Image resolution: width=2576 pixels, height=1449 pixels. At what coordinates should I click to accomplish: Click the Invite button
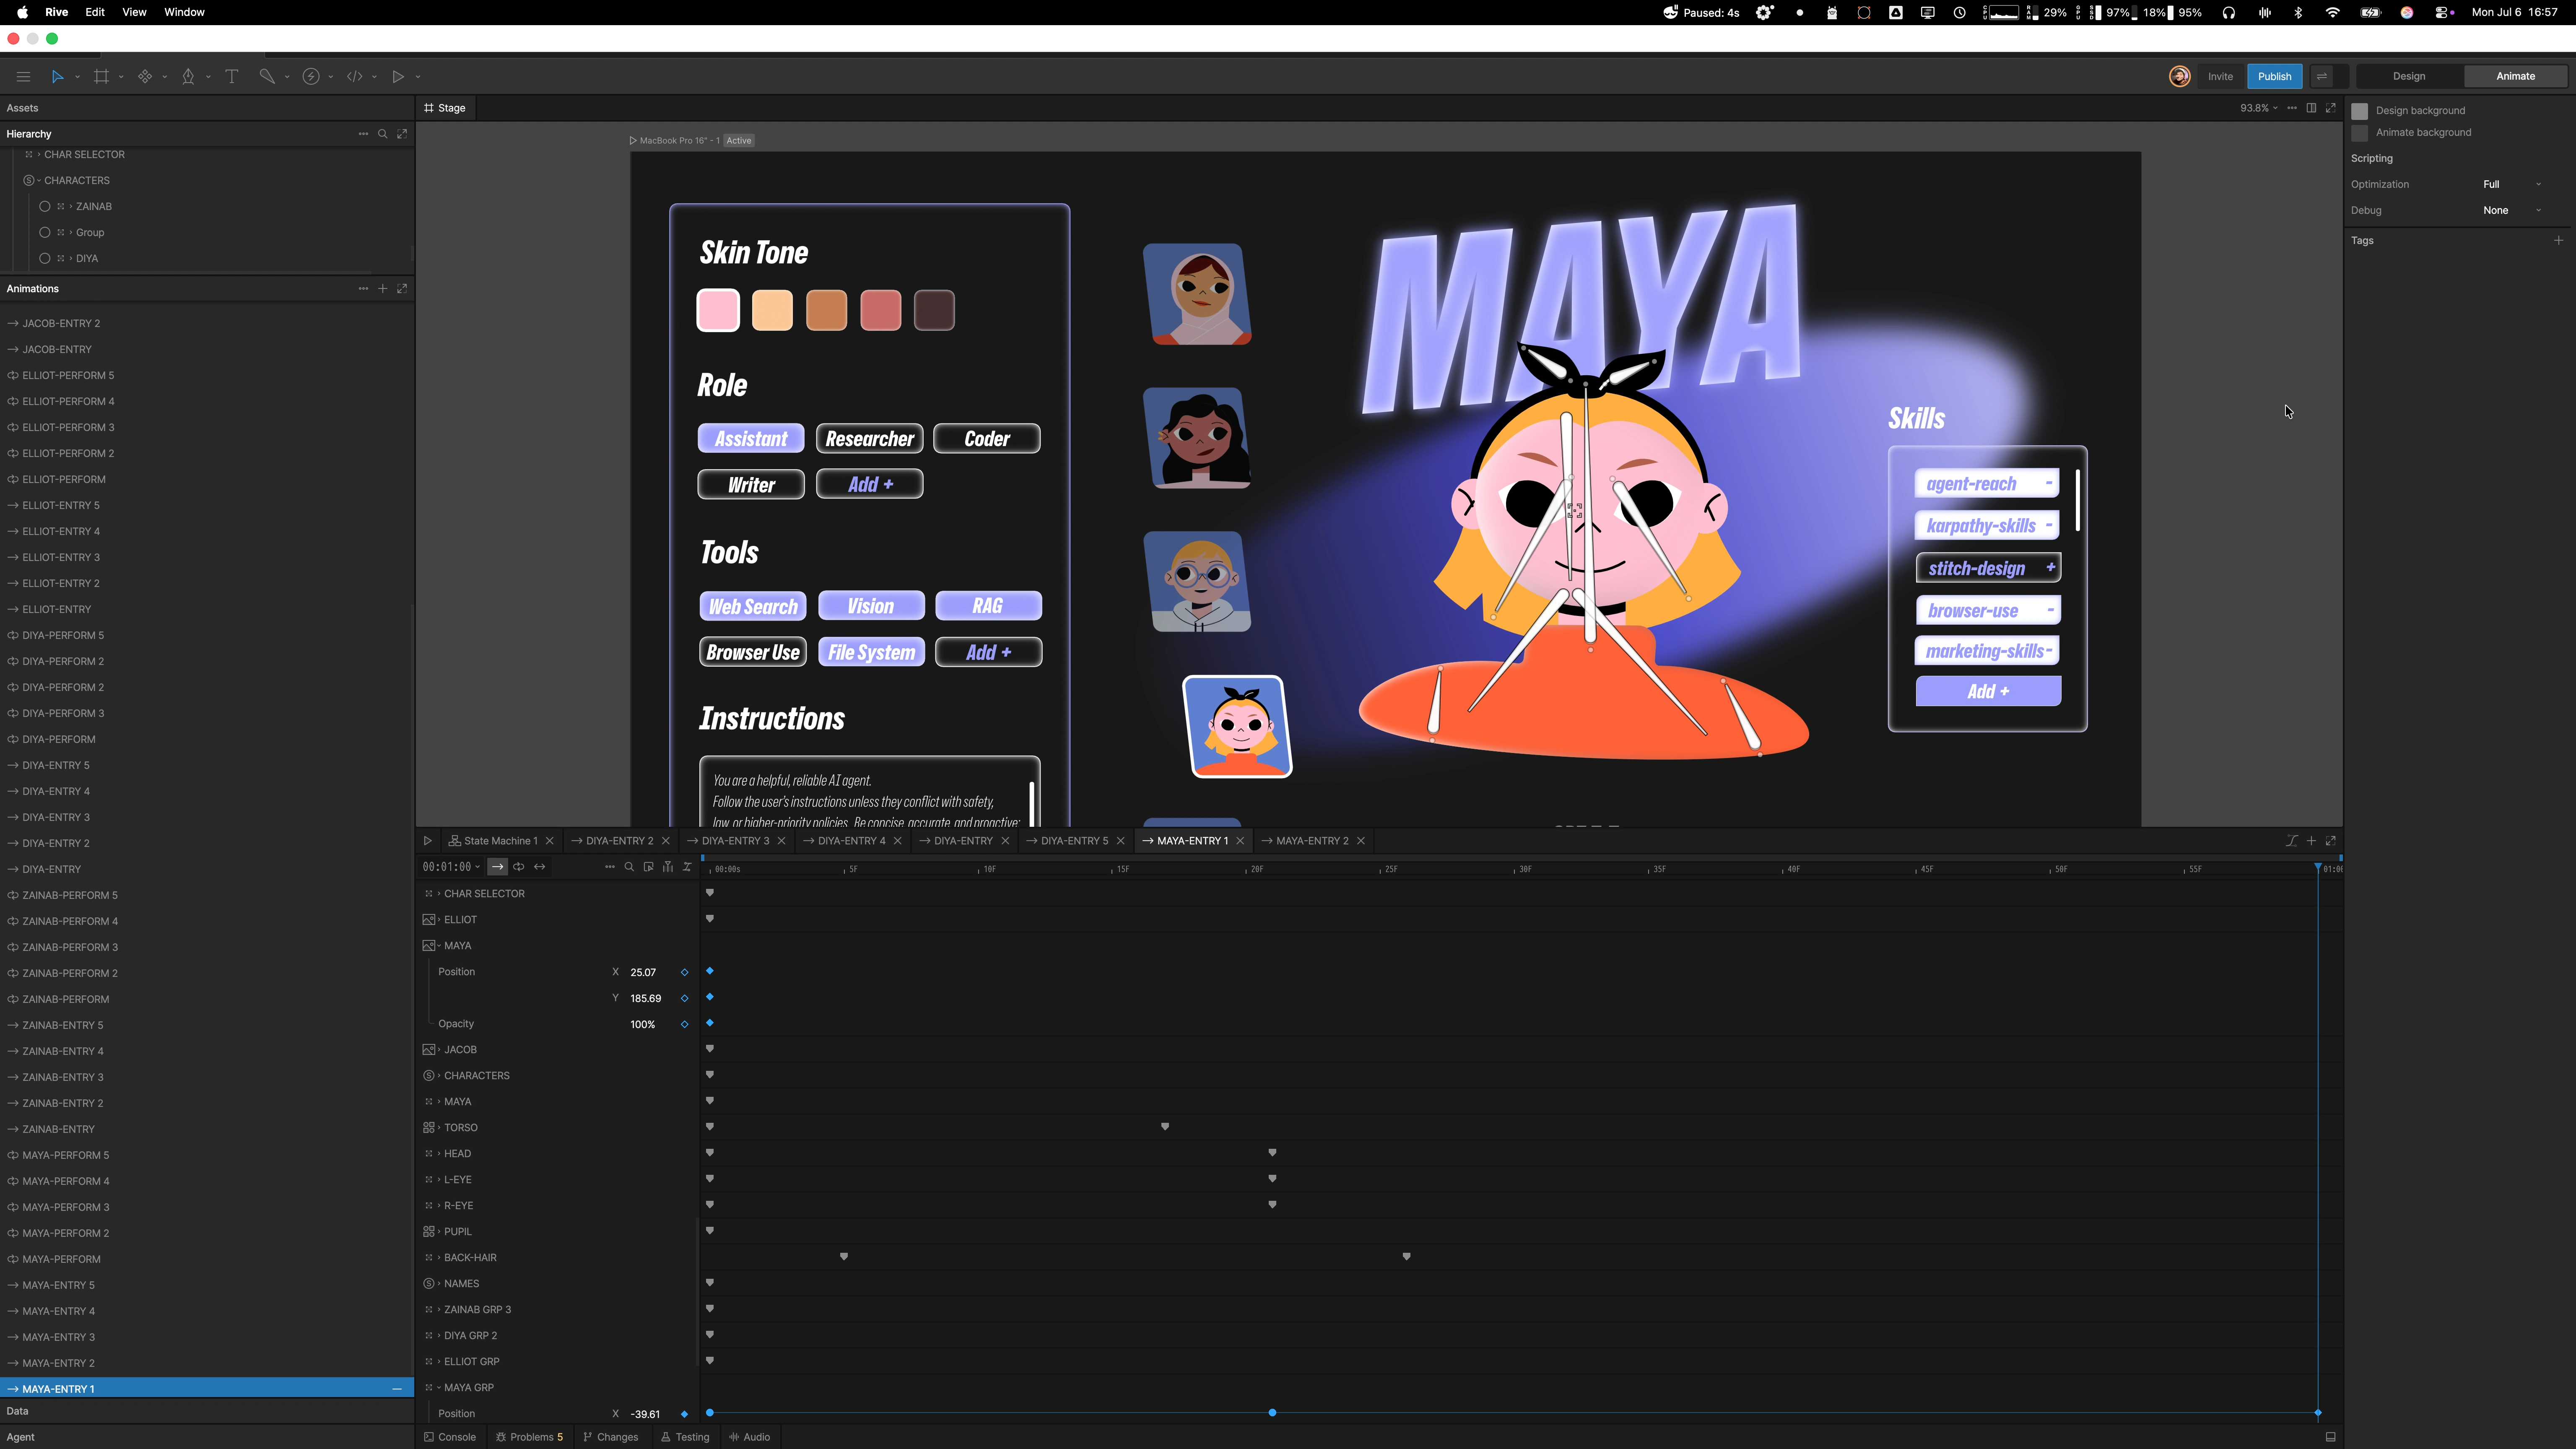2220,76
